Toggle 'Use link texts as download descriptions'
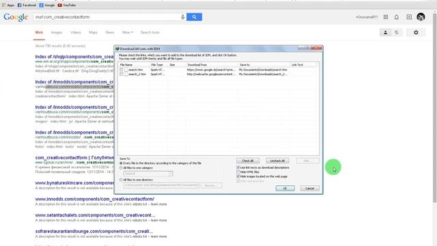 click(238, 167)
